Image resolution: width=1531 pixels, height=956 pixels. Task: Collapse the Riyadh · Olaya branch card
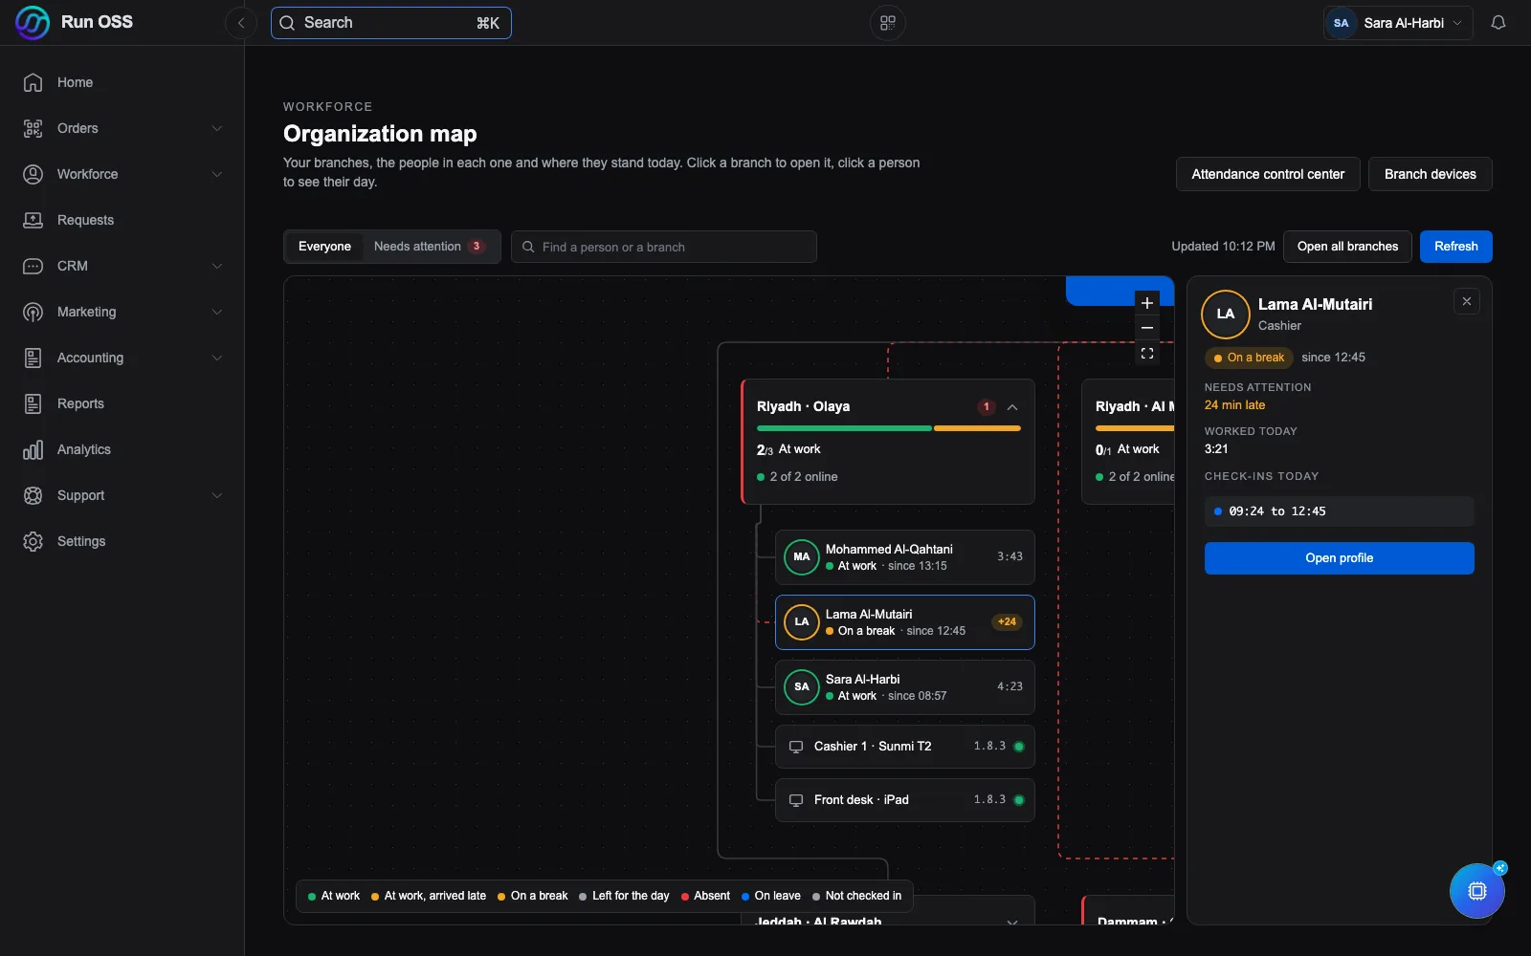click(1012, 407)
